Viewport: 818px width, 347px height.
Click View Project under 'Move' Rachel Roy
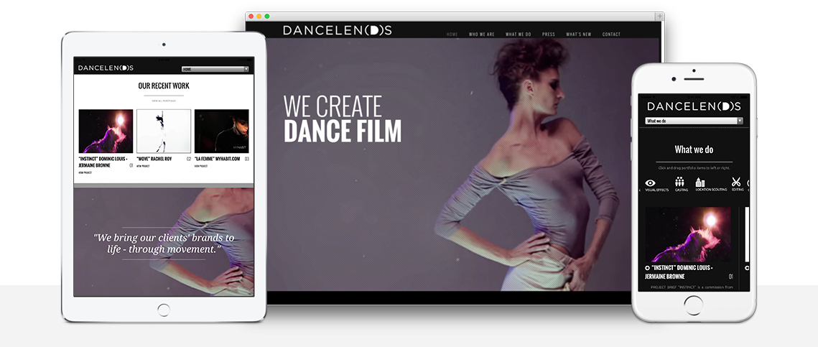pos(143,166)
